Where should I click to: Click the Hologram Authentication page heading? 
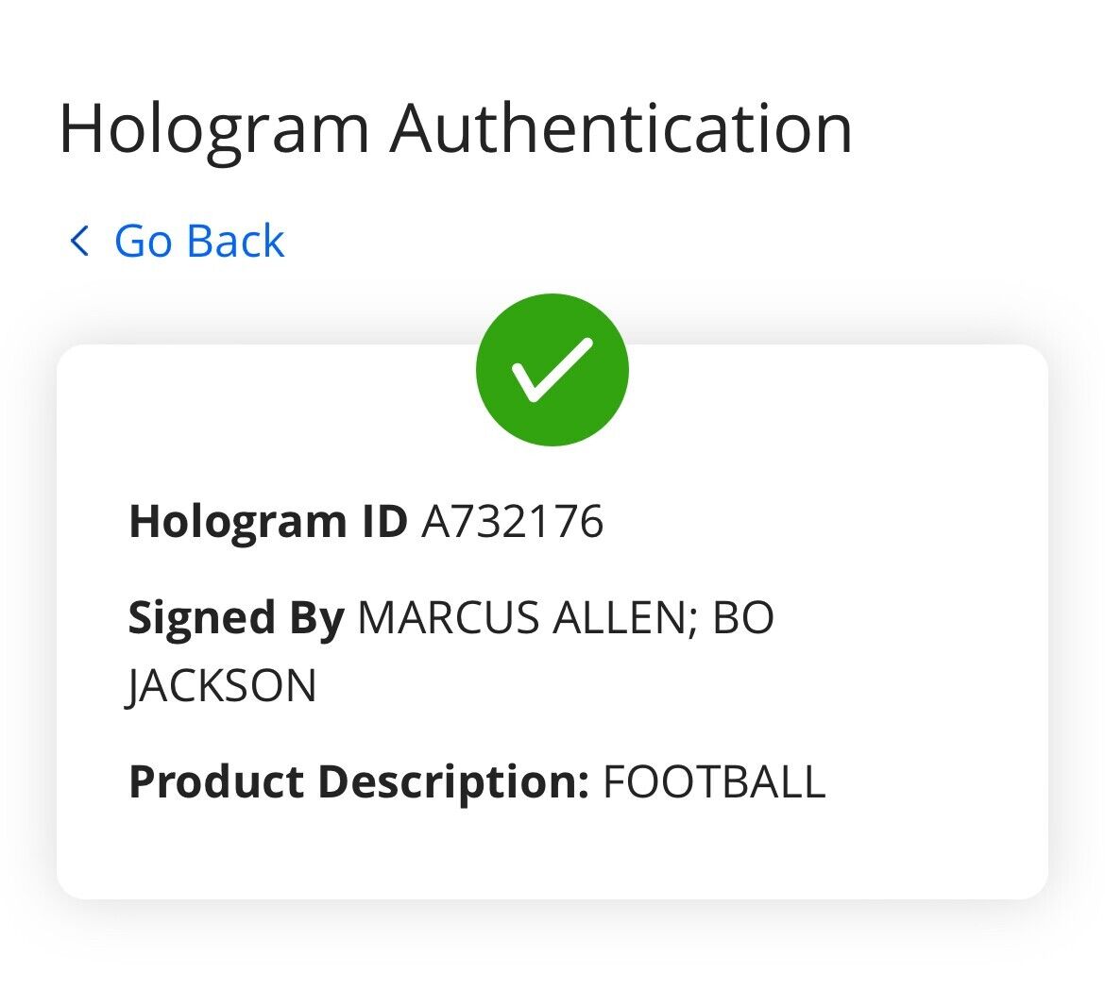pos(455,128)
